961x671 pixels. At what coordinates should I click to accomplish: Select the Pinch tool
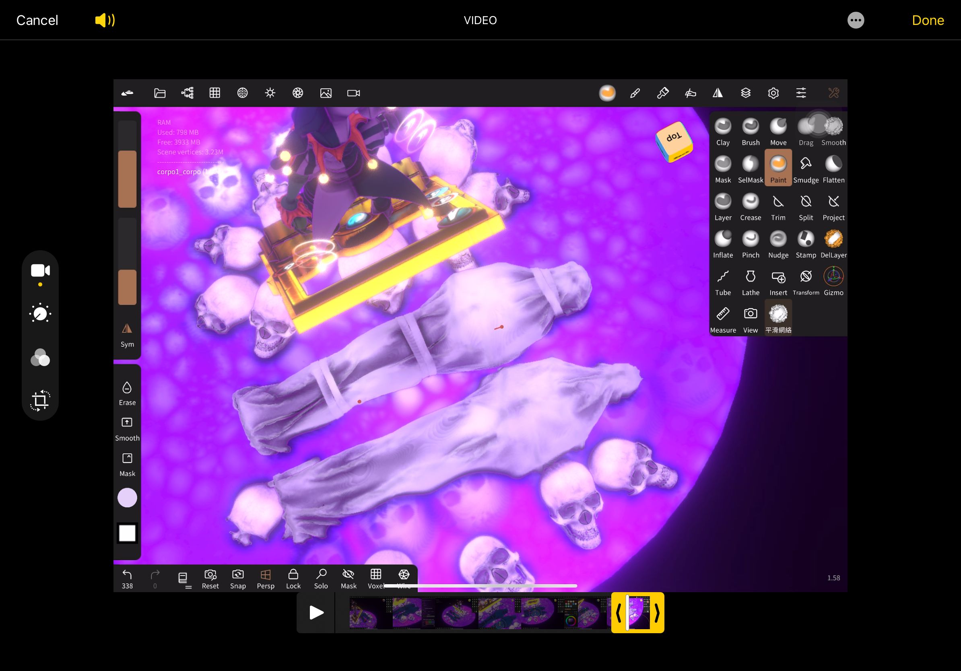coord(751,244)
